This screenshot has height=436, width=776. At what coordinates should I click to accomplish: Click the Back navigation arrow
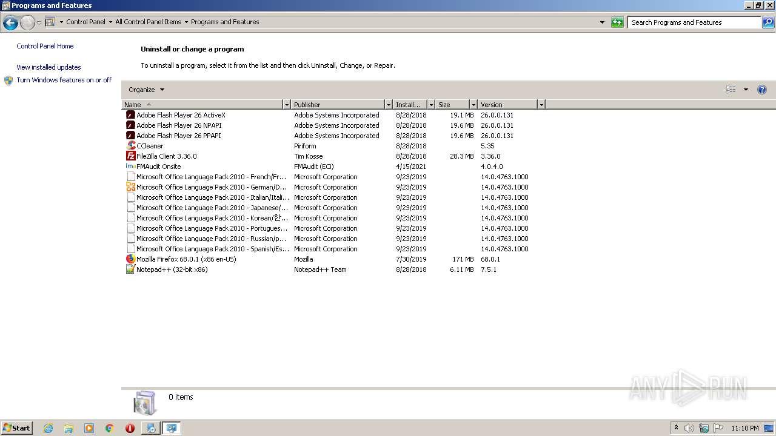click(10, 23)
